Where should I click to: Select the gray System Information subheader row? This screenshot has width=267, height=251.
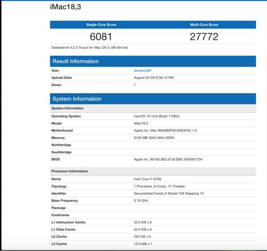pos(153,108)
